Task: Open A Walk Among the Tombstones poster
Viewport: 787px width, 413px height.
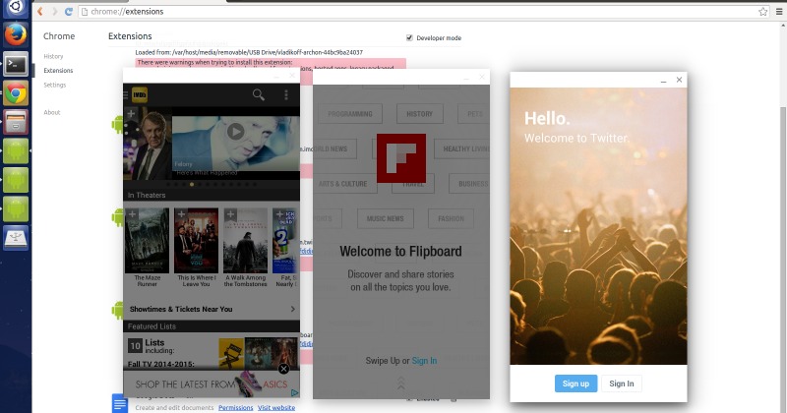Action: [245, 240]
